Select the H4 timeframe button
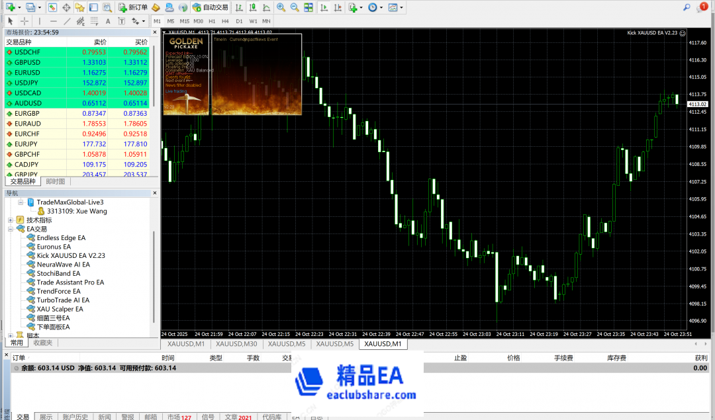The height and width of the screenshot is (420, 715). coord(225,21)
